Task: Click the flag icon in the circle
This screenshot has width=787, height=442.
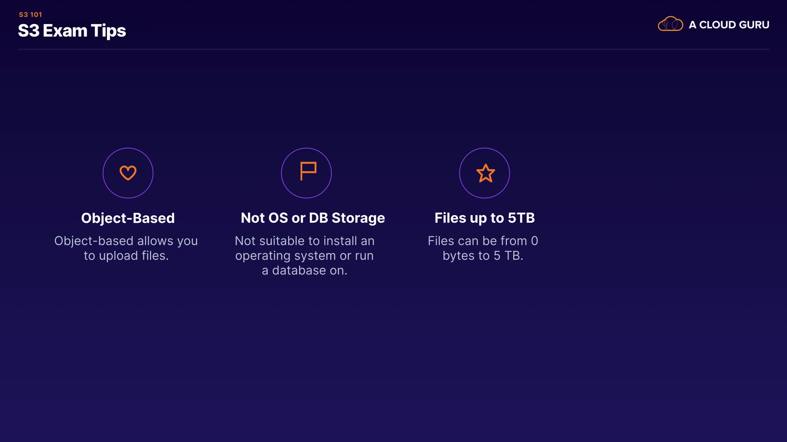Action: point(307,171)
